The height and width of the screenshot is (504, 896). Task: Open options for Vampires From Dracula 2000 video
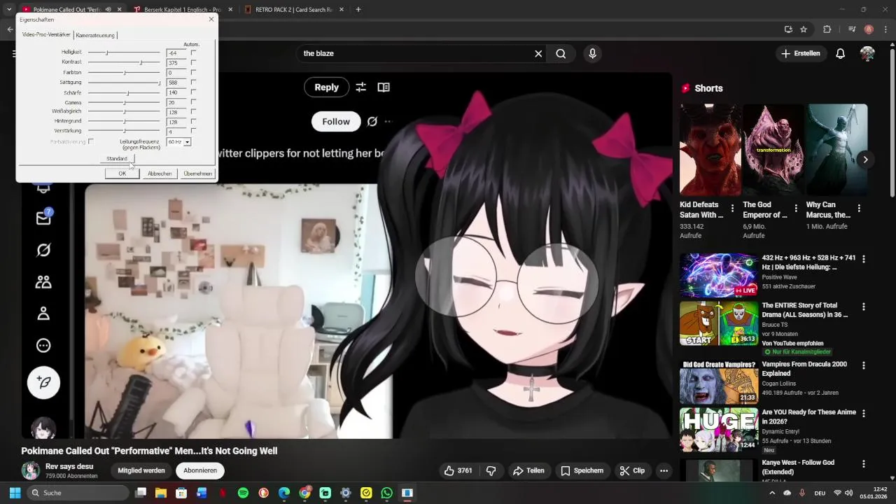point(863,365)
